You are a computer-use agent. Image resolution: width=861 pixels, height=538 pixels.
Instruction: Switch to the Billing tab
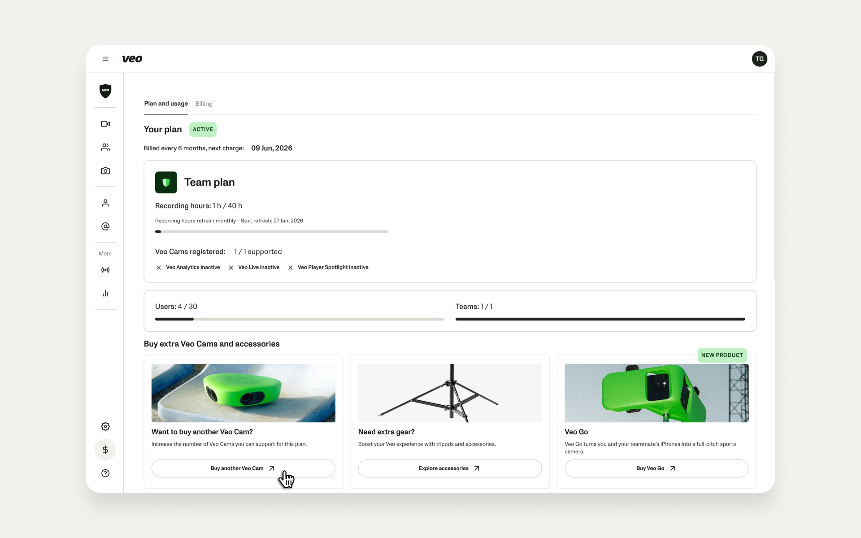204,104
